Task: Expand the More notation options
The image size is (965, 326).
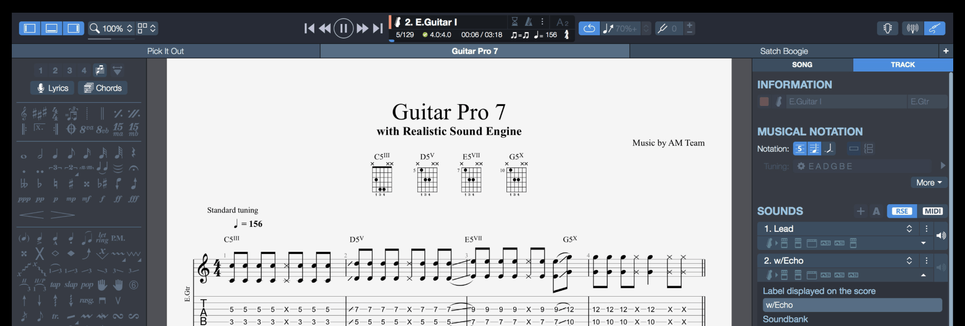Action: click(929, 182)
